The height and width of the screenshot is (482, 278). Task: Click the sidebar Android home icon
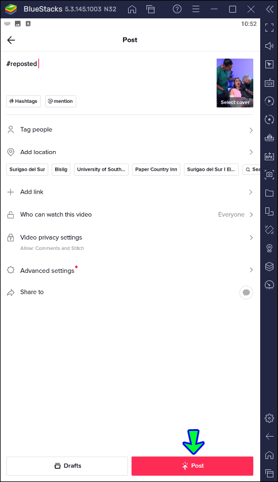point(269,454)
